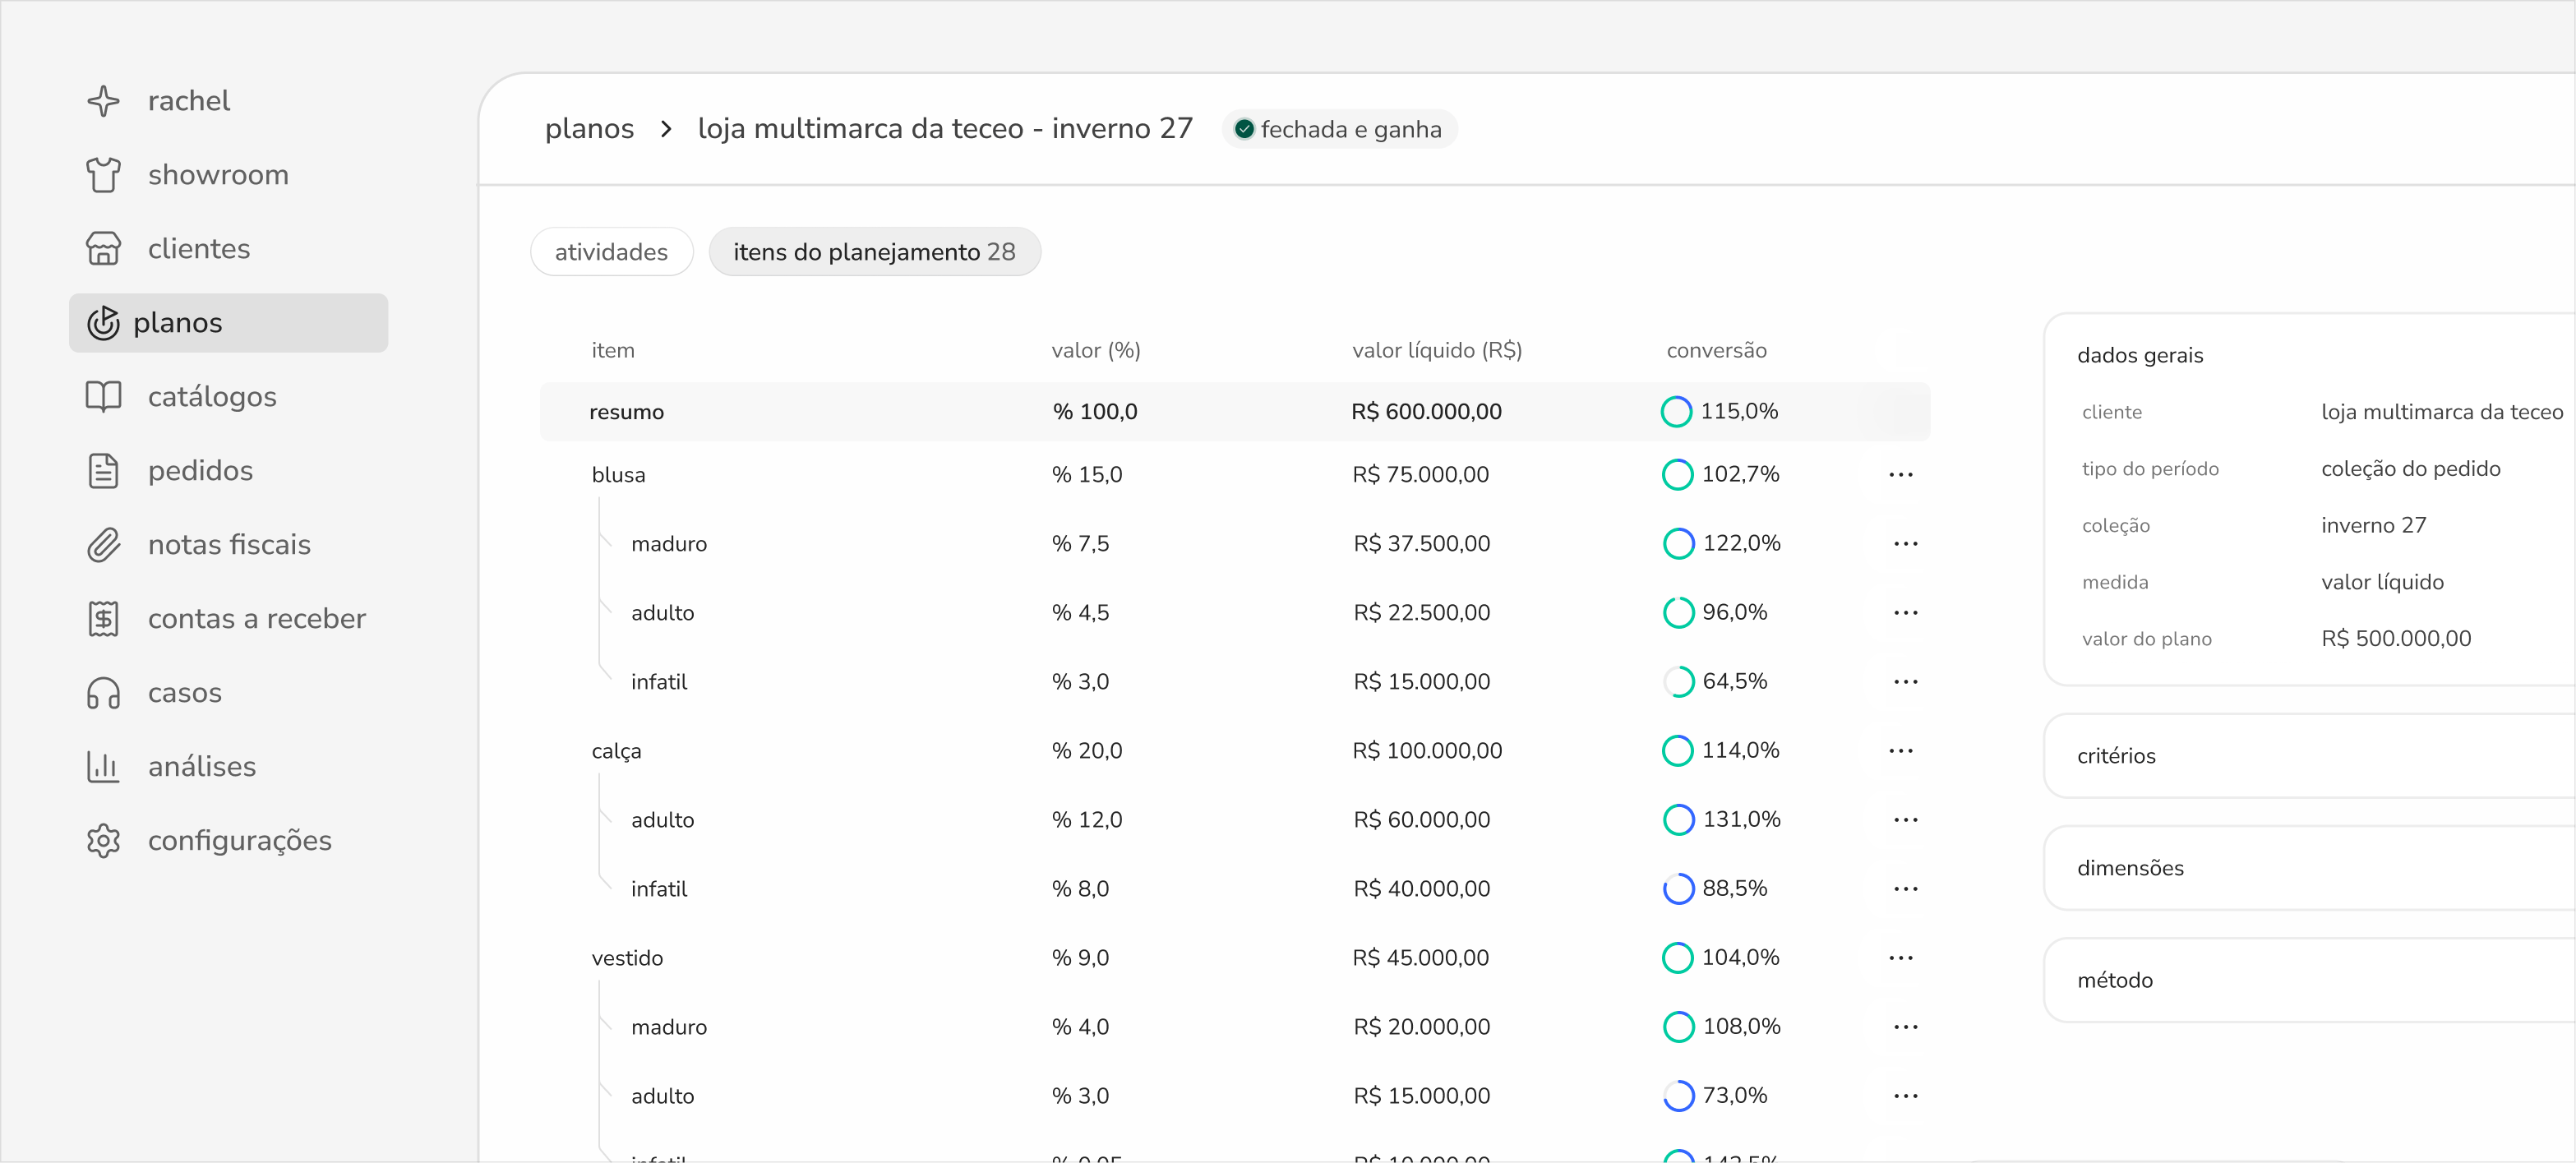2576x1163 pixels.
Task: Open the rachel sparkle assistant icon
Action: (103, 101)
